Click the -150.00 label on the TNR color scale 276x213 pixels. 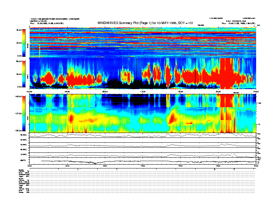pyautogui.click(x=18, y=131)
